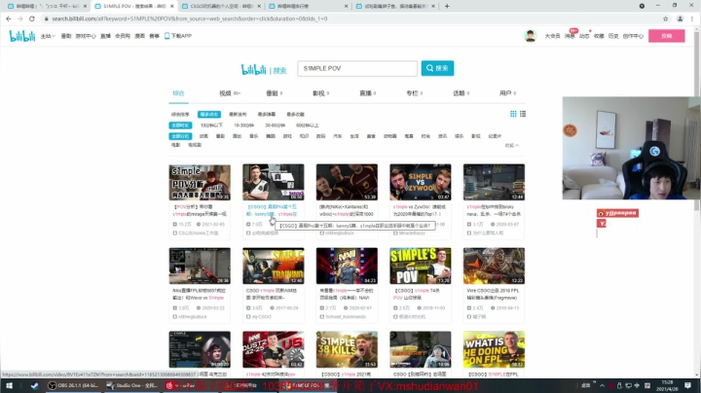Open 动态 feed in header
Viewport: 701px width, 393px height.
click(x=584, y=36)
